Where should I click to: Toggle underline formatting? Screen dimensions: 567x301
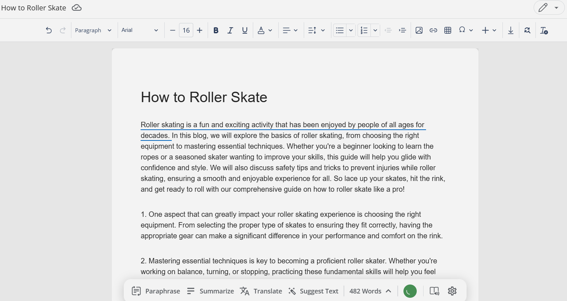245,30
